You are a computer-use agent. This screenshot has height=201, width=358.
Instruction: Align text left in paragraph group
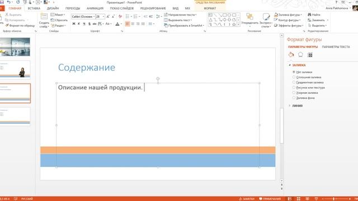[x=128, y=23]
